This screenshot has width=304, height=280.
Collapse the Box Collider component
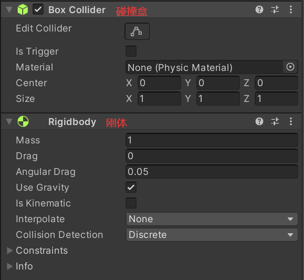9,9
